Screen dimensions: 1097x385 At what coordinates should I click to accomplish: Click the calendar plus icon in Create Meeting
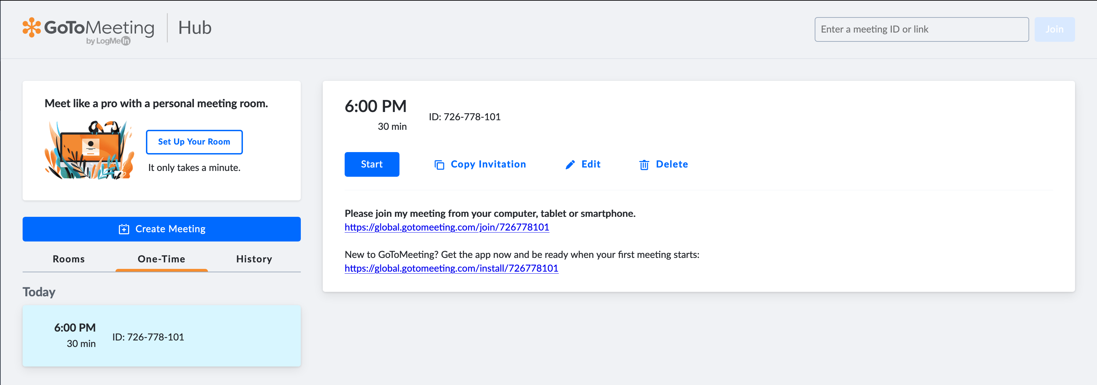(x=123, y=229)
